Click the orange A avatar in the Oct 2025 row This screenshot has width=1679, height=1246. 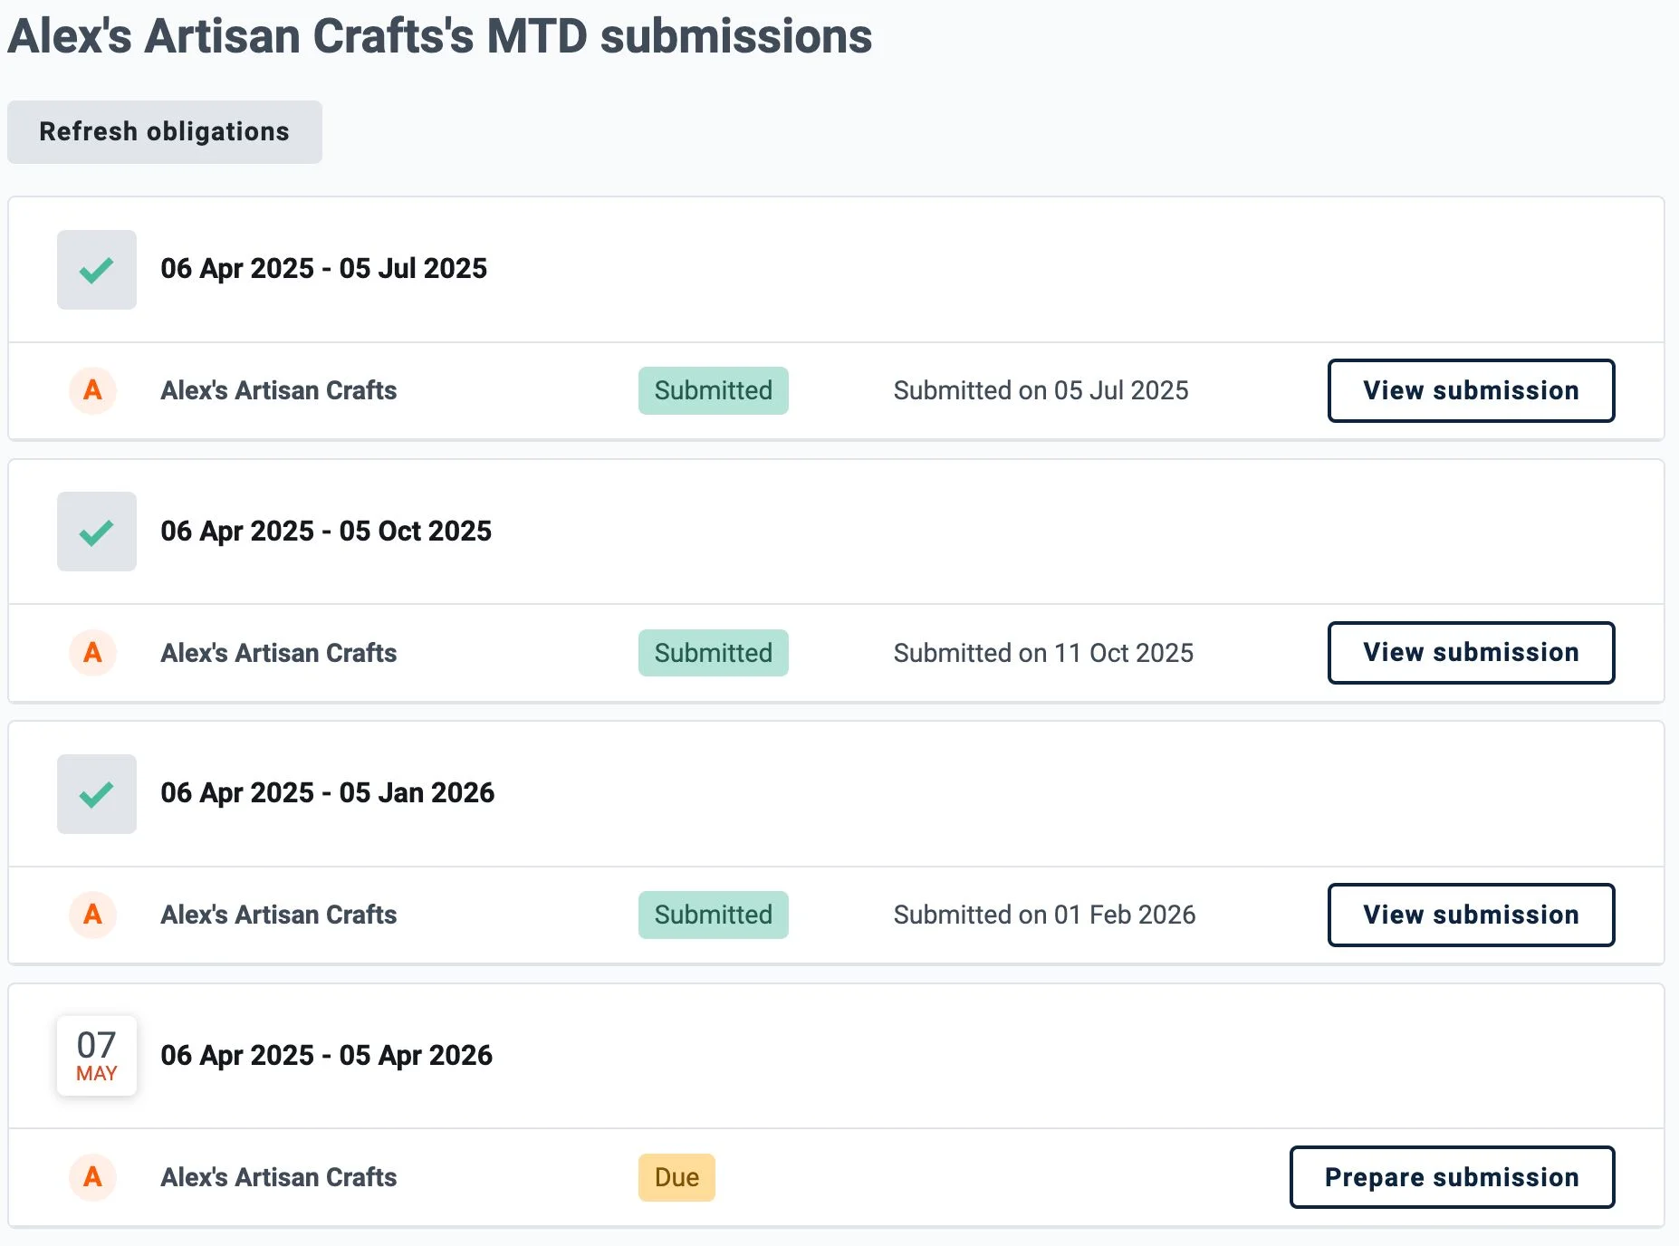[x=92, y=653]
